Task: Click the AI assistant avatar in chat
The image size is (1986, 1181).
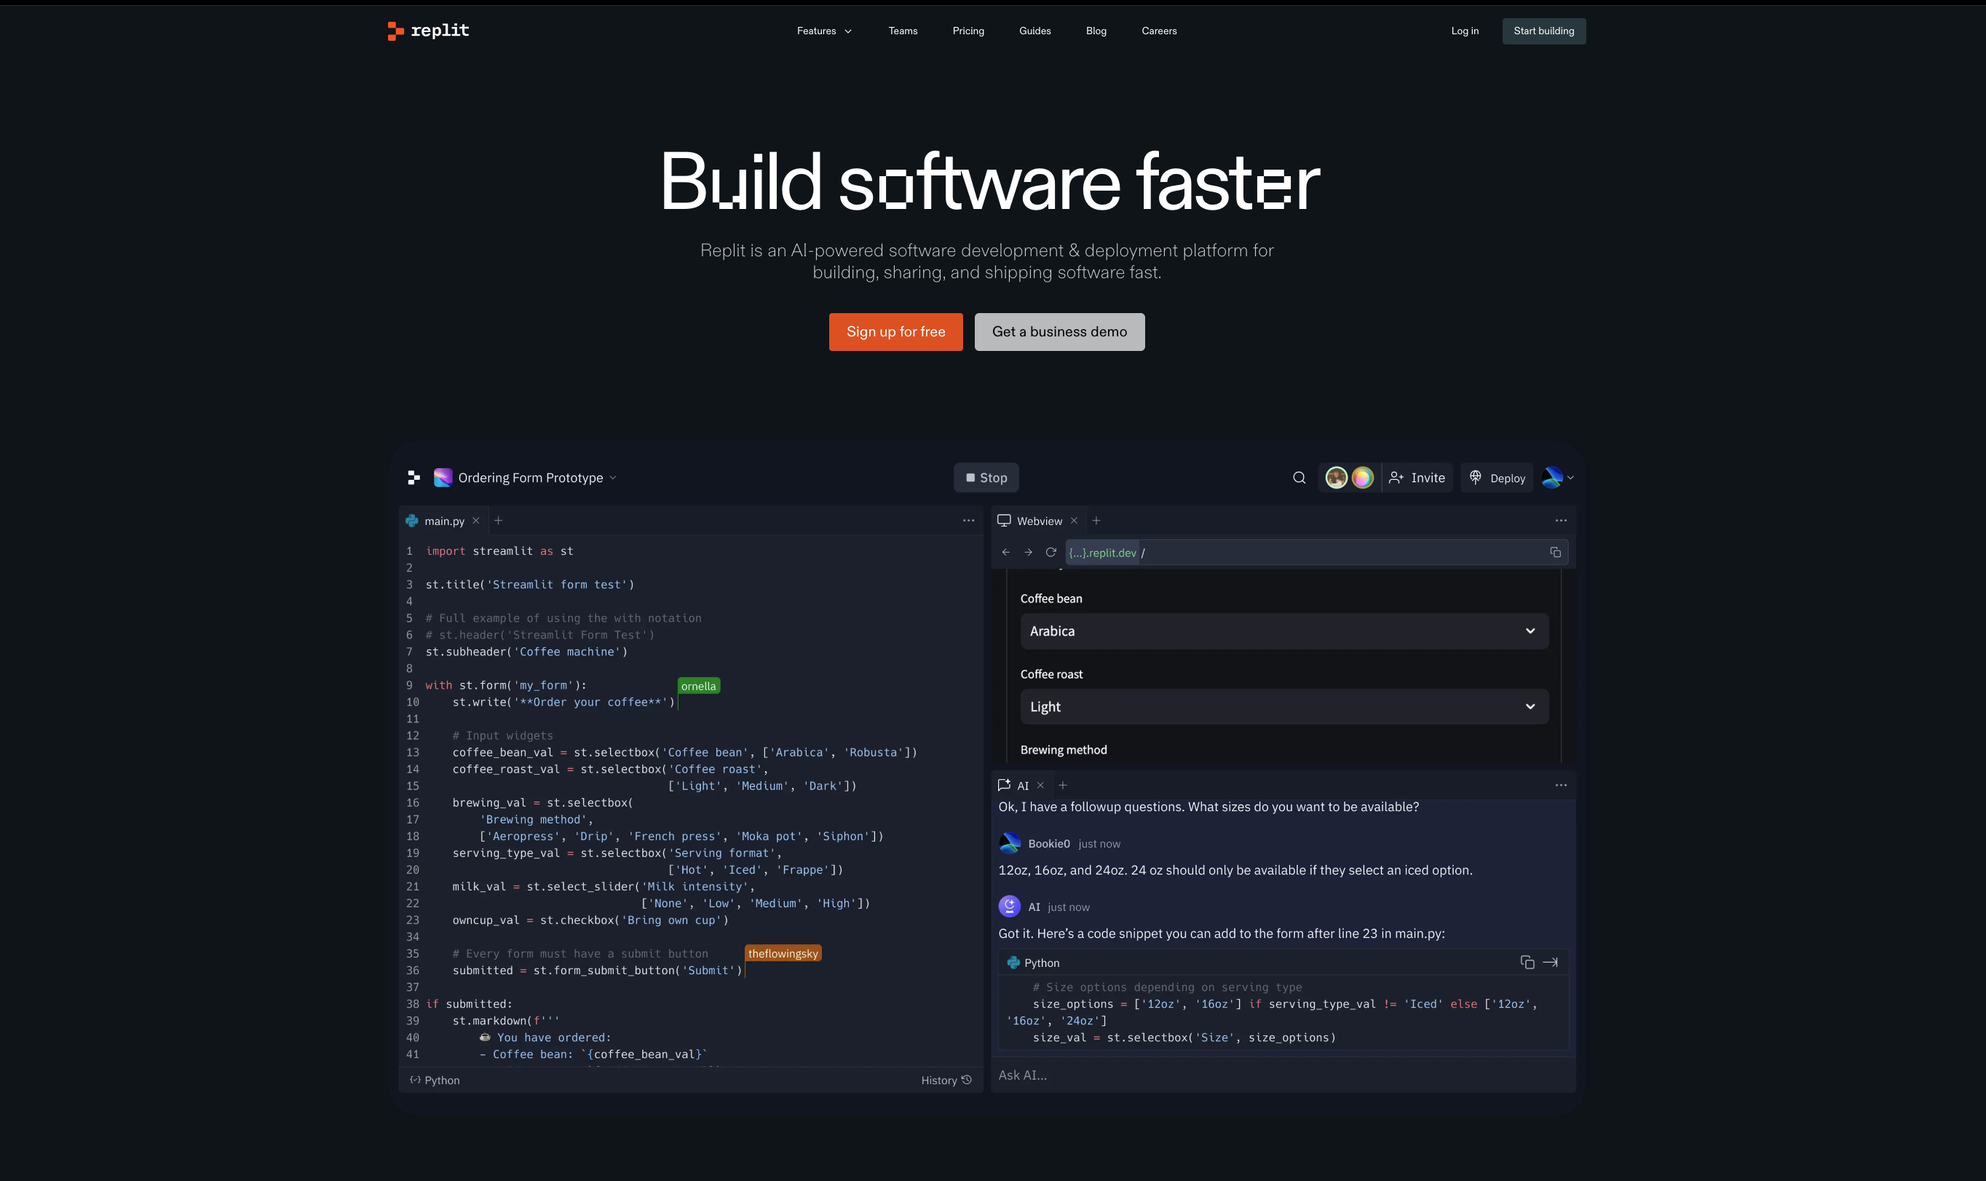Action: (1009, 907)
